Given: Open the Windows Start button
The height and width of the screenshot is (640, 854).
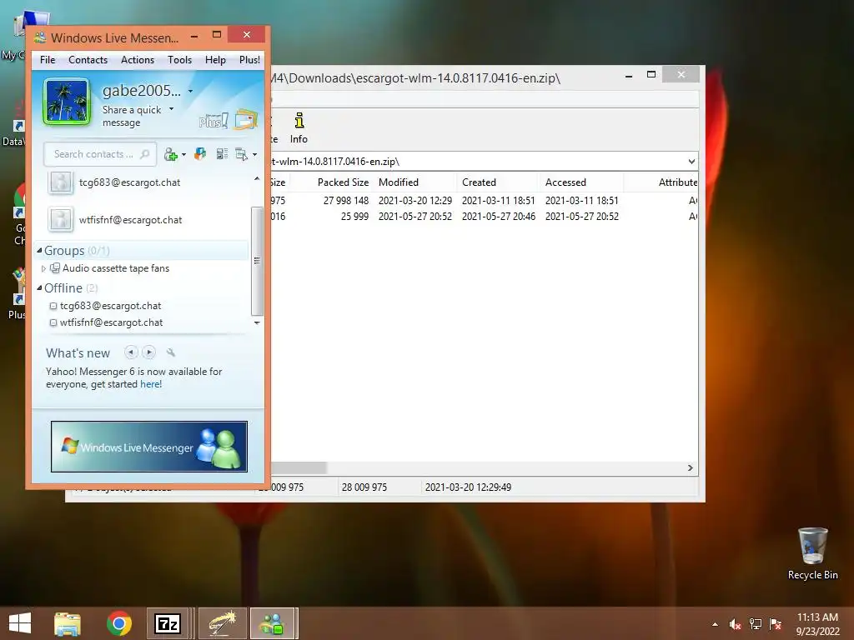Looking at the screenshot, I should (x=20, y=623).
